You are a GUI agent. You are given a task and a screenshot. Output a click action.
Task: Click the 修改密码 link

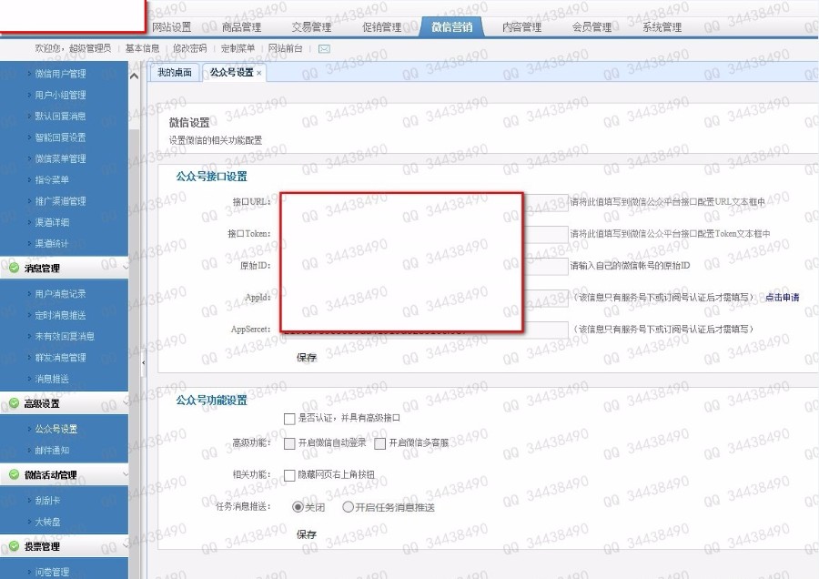(189, 48)
